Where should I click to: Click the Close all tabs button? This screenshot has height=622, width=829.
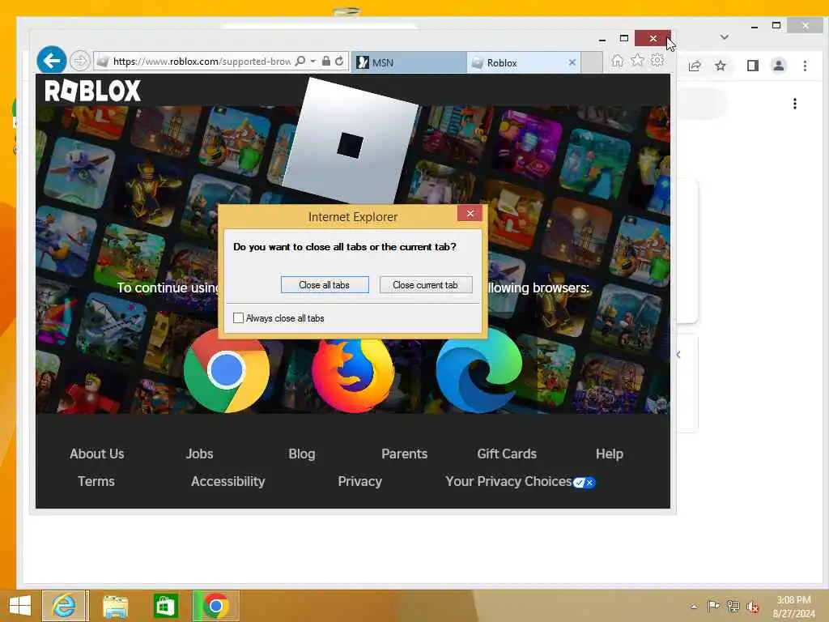point(325,284)
